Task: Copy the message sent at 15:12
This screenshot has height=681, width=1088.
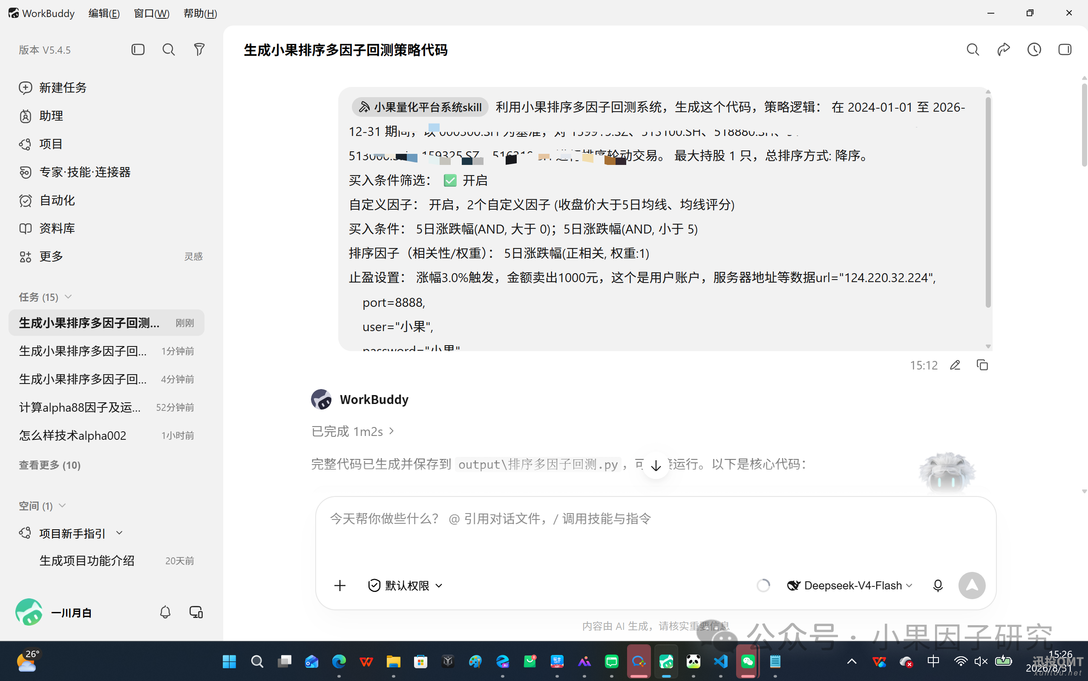Action: click(982, 365)
